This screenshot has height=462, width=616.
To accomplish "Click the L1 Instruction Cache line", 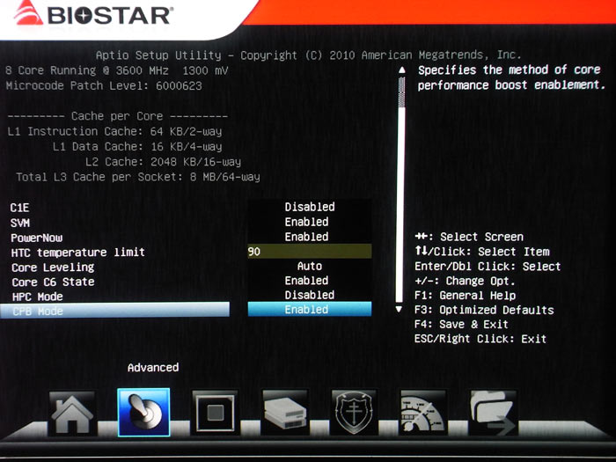I will [114, 131].
